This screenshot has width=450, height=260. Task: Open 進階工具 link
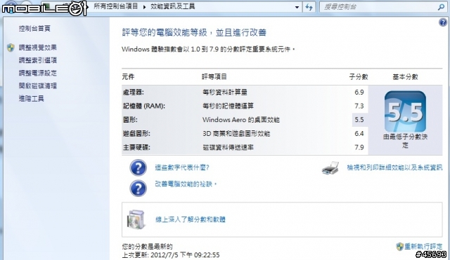click(x=31, y=99)
